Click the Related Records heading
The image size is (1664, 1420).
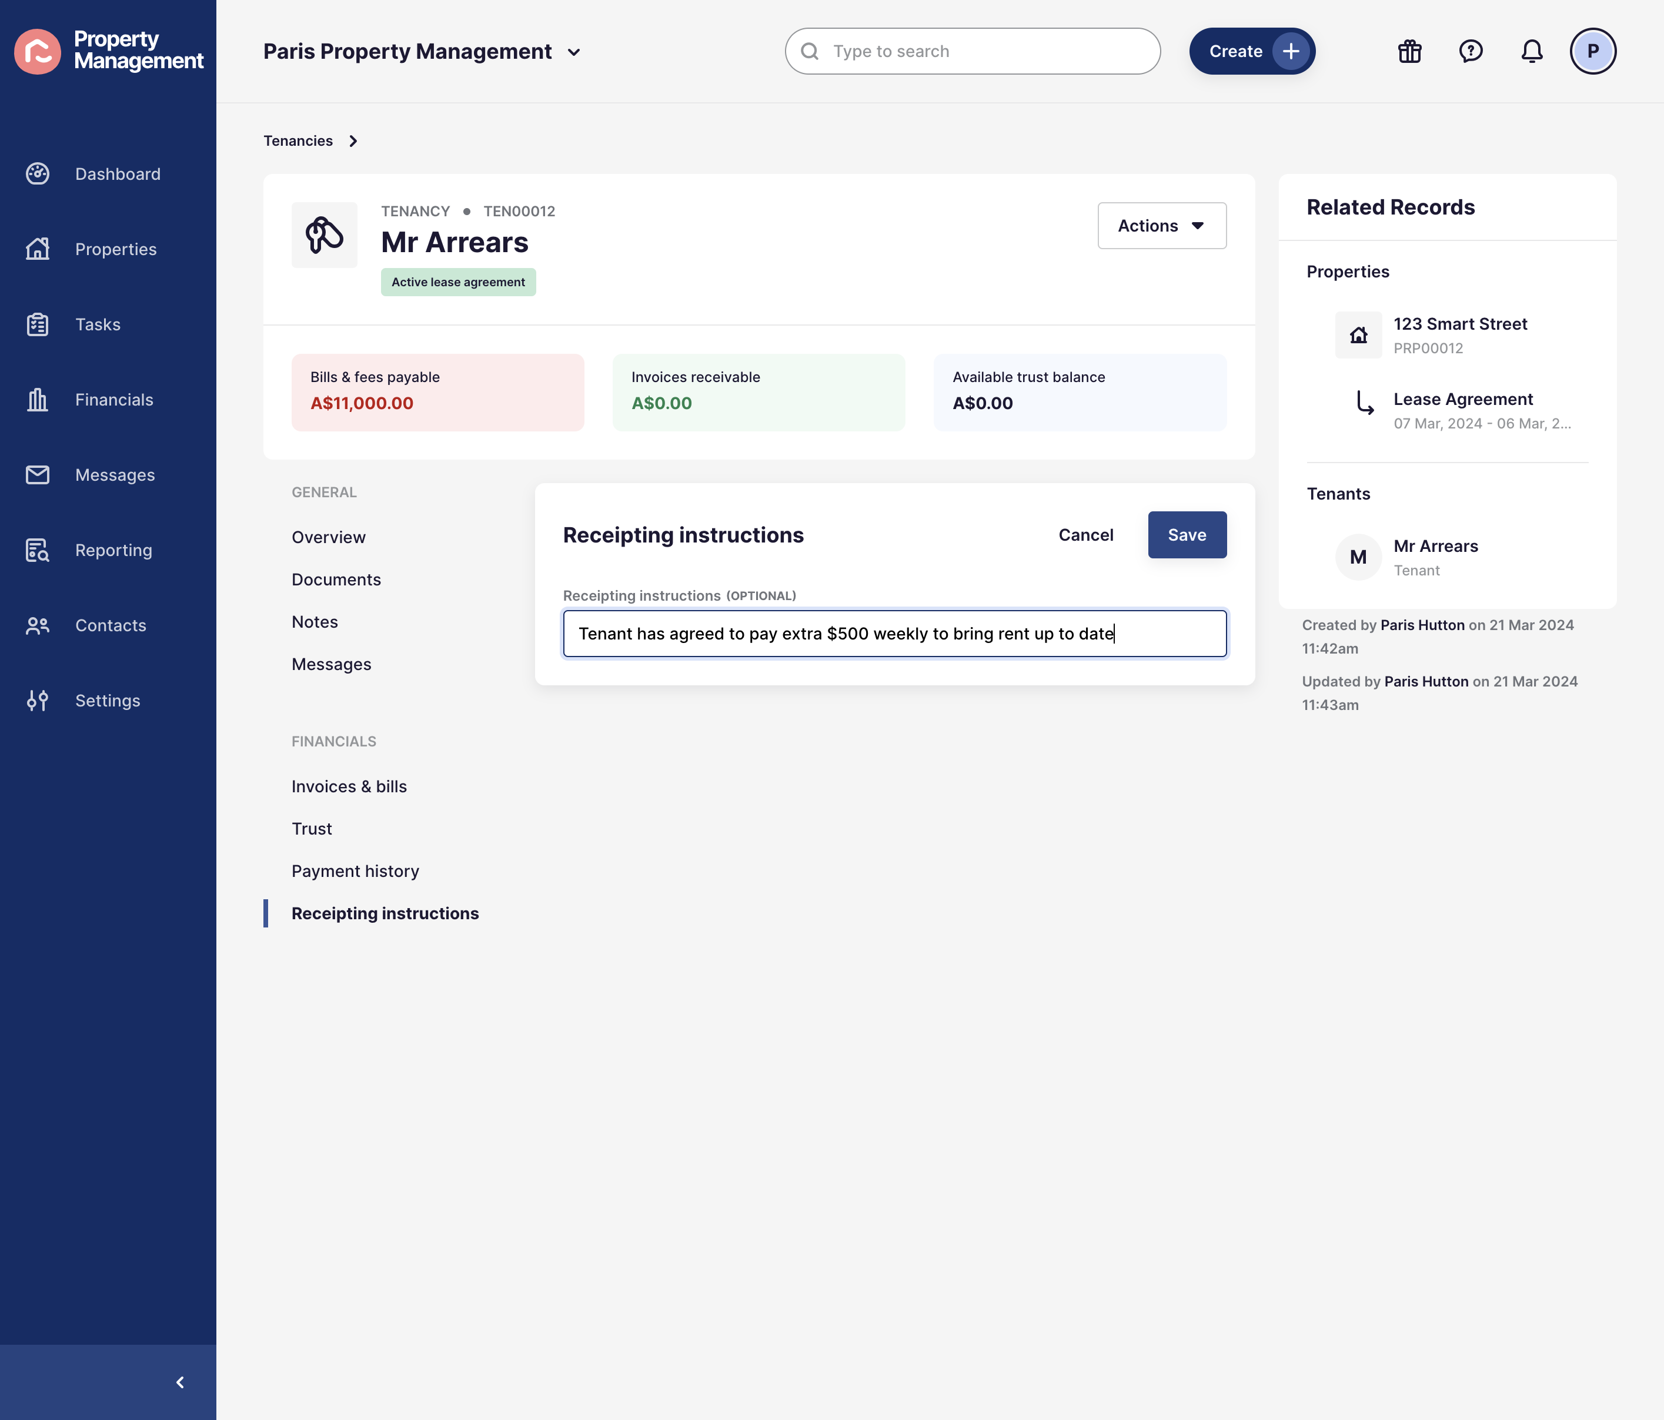[1391, 207]
